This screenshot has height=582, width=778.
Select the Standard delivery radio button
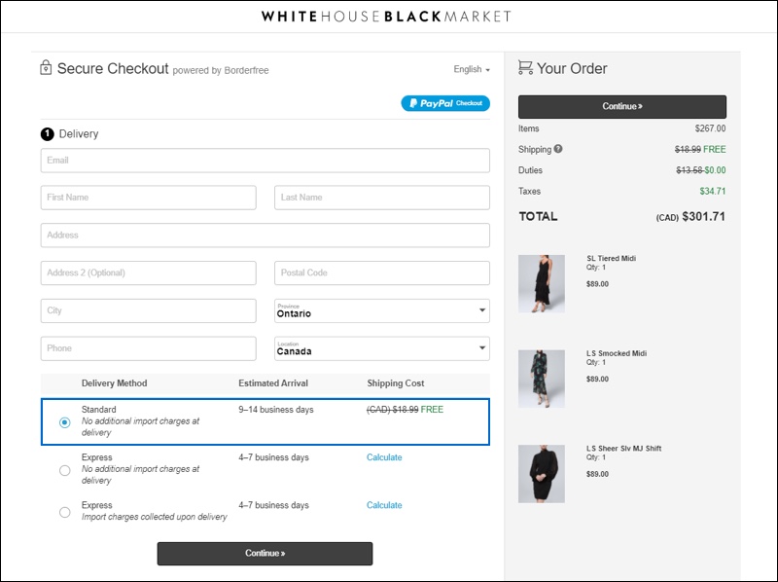[x=64, y=422]
